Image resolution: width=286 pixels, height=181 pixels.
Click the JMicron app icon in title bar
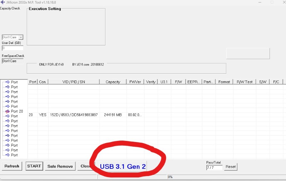pyautogui.click(x=3, y=2)
